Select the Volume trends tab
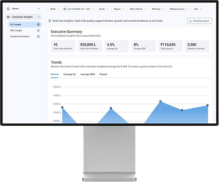 pos(54,74)
